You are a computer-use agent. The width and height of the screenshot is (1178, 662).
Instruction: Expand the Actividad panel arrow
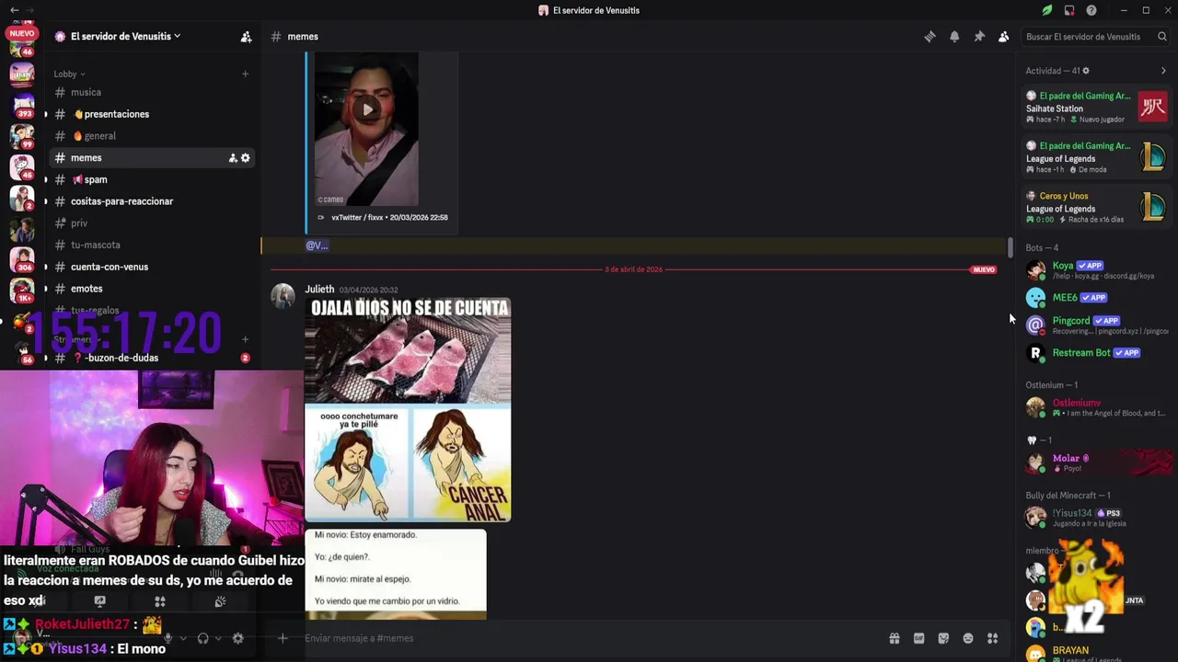coord(1163,71)
